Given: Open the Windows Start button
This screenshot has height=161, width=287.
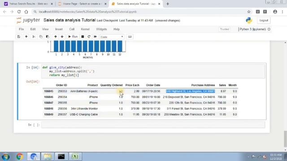Looking at the screenshot, I should (x=6, y=157).
